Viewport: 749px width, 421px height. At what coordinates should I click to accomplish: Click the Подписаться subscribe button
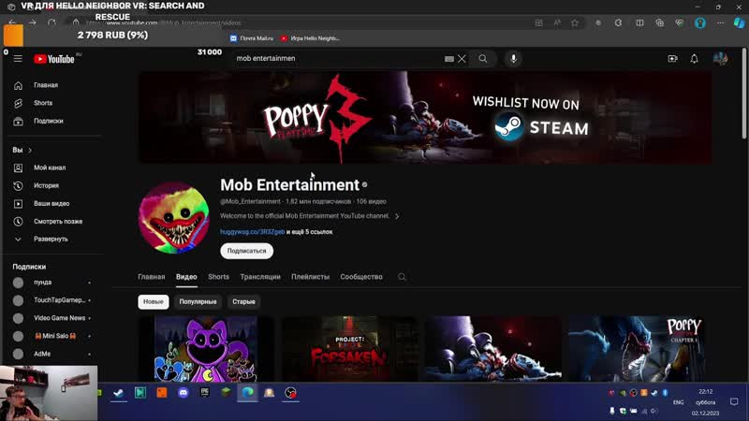(246, 251)
